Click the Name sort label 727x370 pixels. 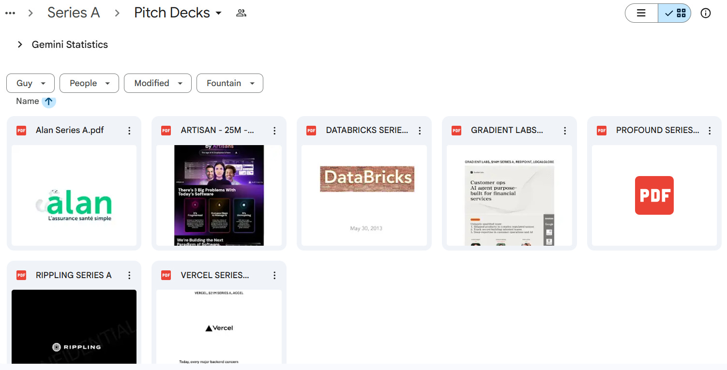coord(27,101)
